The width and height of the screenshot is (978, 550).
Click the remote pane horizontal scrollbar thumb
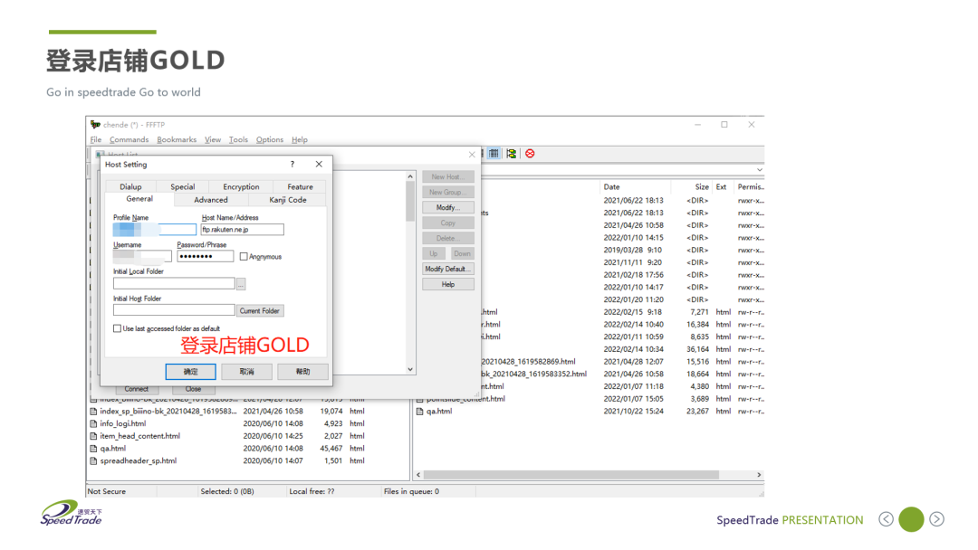point(571,475)
